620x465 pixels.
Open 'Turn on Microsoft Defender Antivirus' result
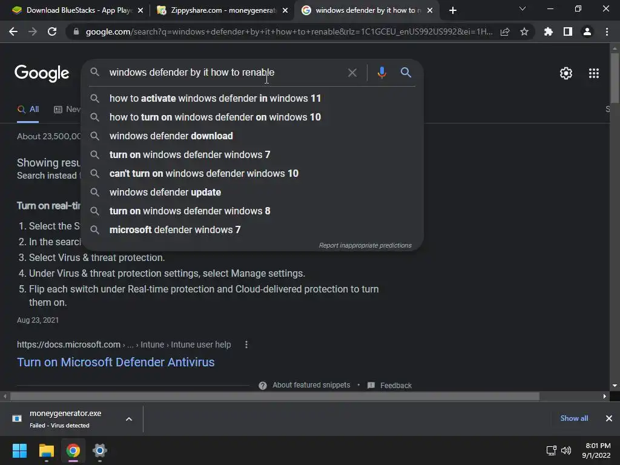[116, 362]
